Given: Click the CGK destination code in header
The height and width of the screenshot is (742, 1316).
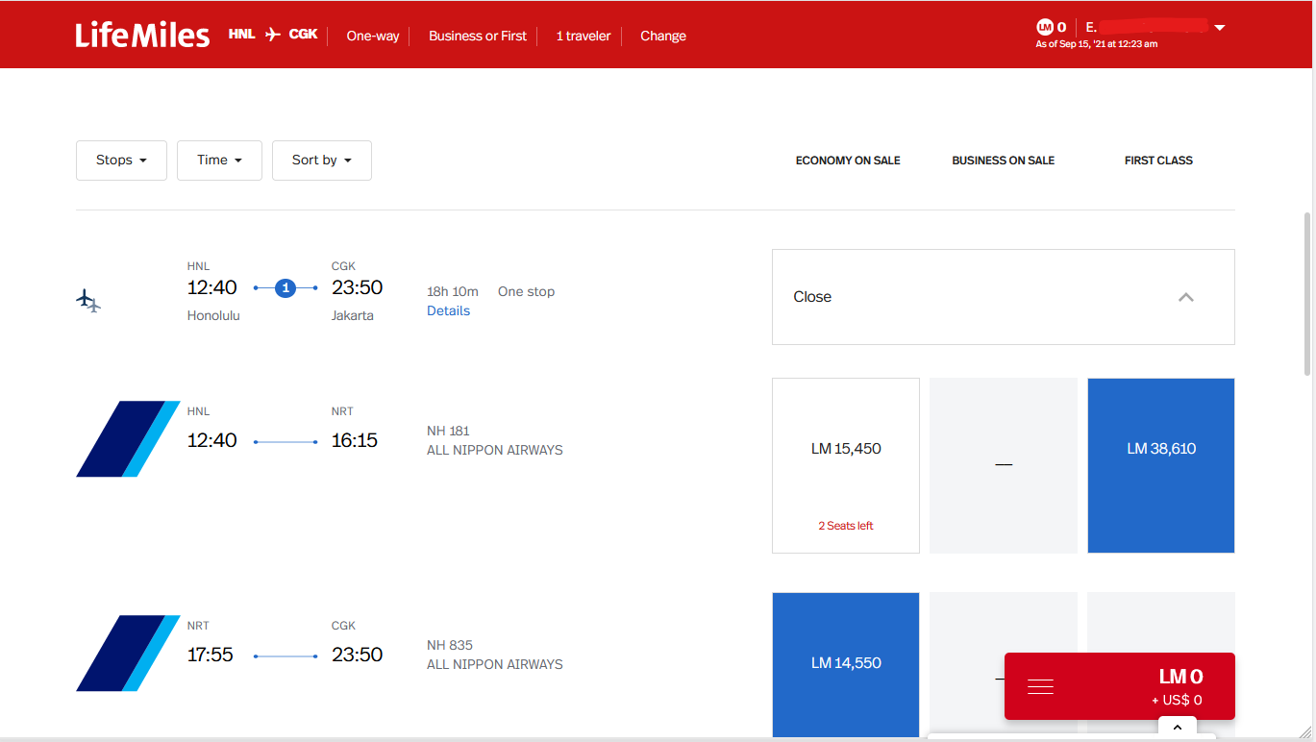Looking at the screenshot, I should pyautogui.click(x=303, y=34).
